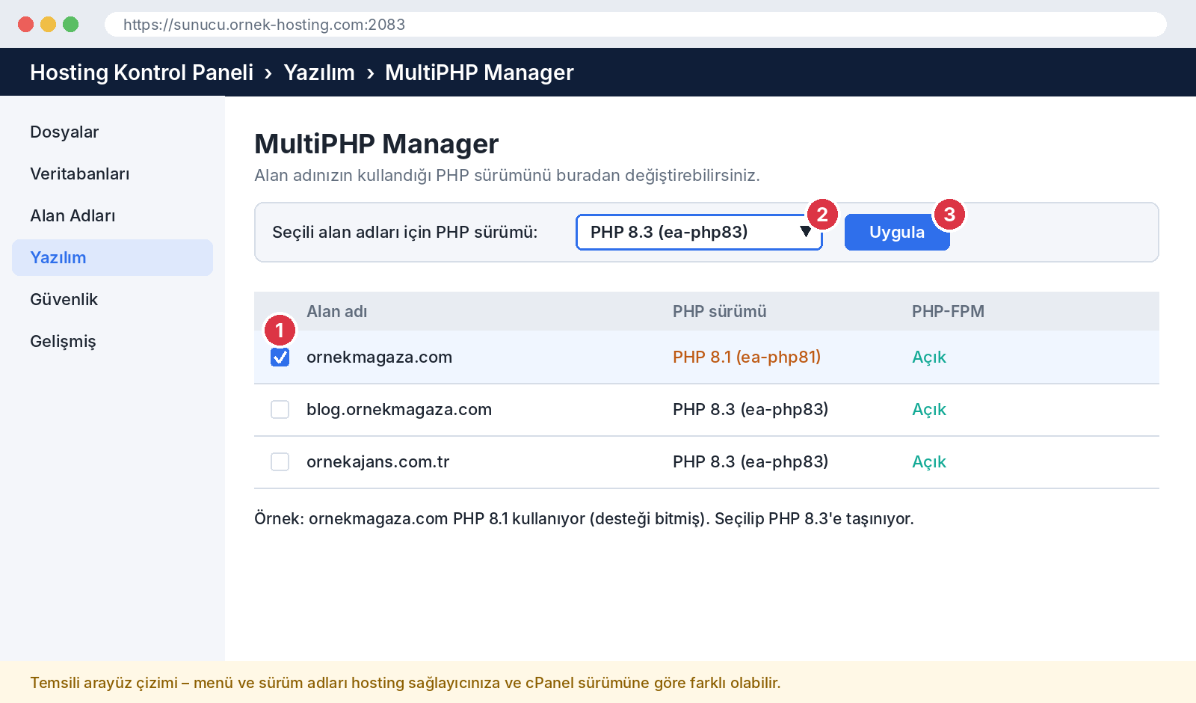Click the ornekajans.com.tr domain name

pos(378,462)
